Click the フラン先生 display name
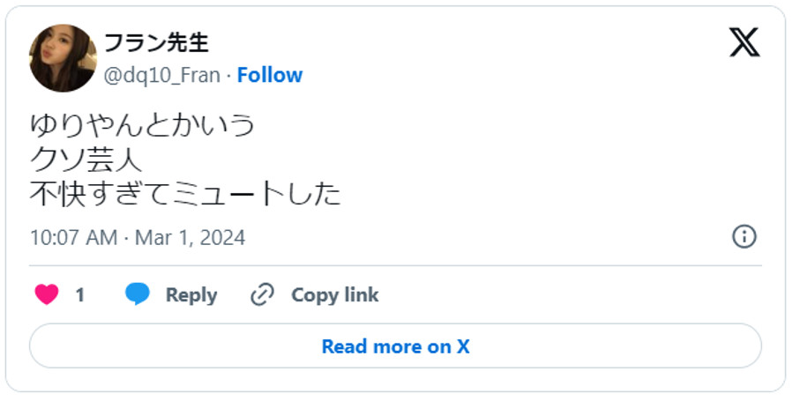Viewport: 800px width, 401px height. [156, 42]
